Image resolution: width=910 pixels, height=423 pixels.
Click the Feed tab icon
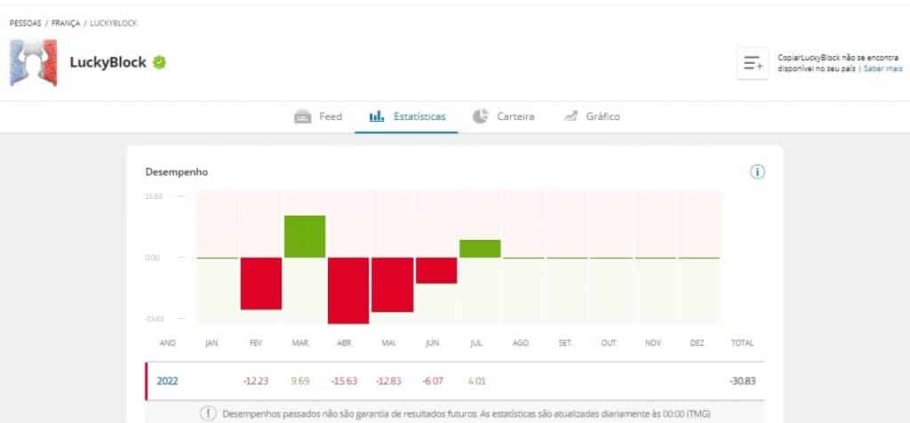click(302, 116)
